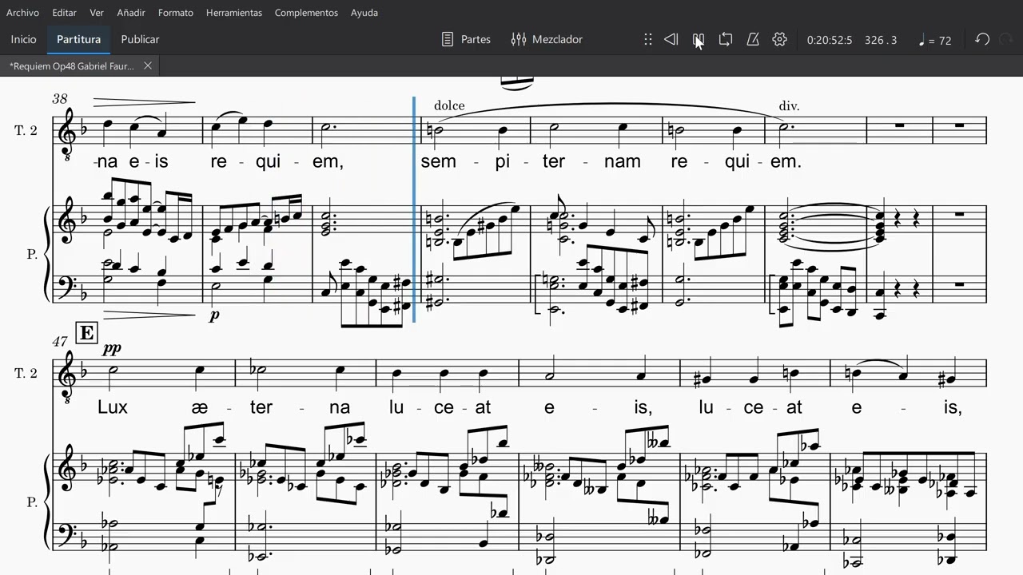Click rehearsal mark E
1023x575 pixels.
[x=86, y=333]
